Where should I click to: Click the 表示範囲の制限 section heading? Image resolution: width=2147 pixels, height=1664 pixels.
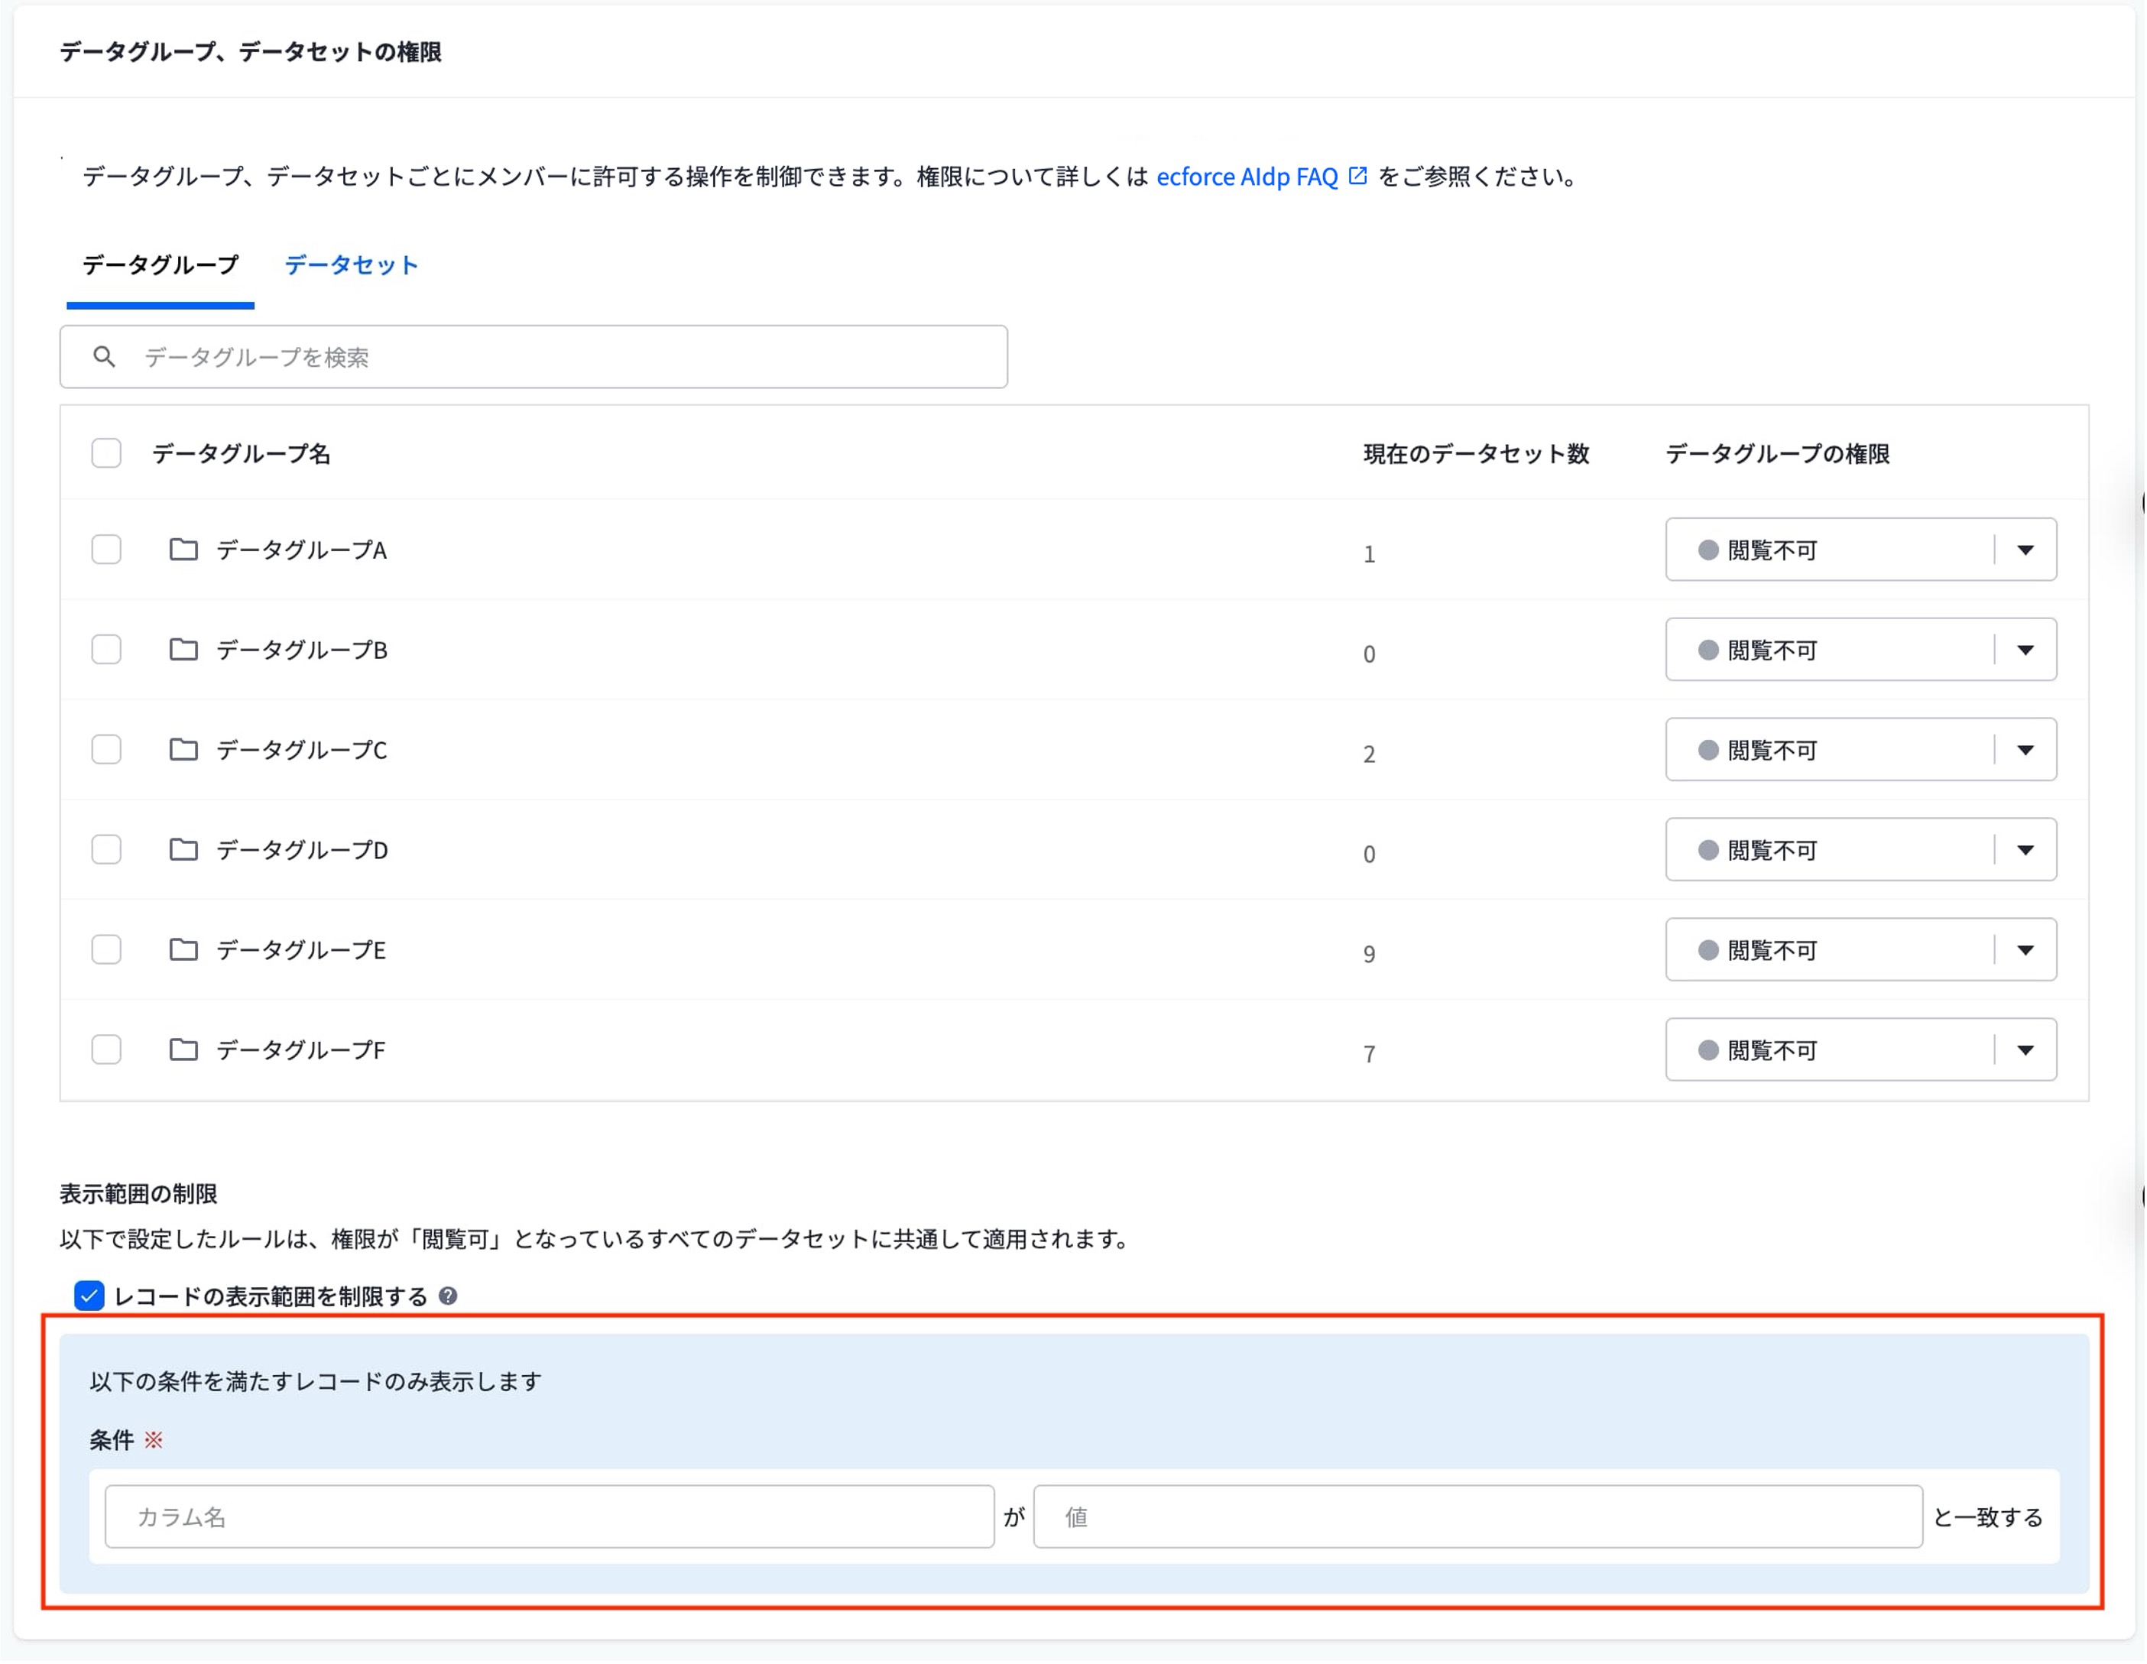click(138, 1193)
